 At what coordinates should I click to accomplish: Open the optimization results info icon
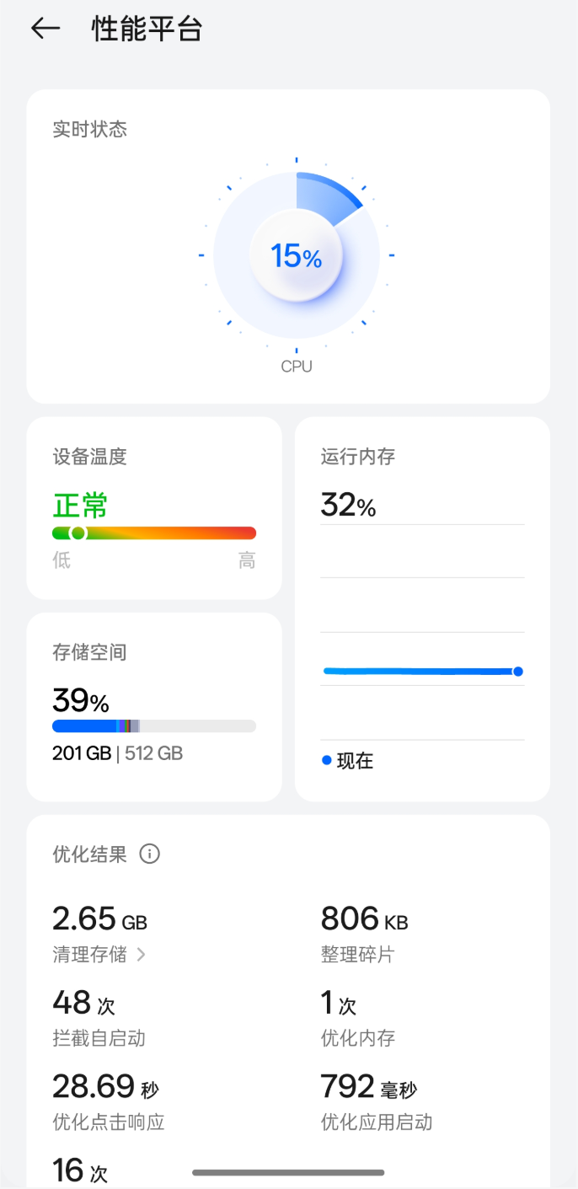[149, 854]
